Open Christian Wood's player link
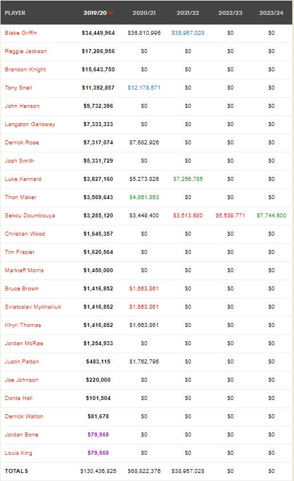The height and width of the screenshot is (481, 294). (x=25, y=234)
